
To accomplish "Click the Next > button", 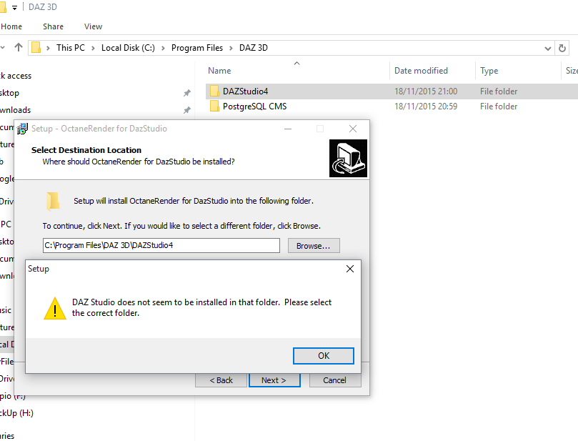I will point(274,380).
